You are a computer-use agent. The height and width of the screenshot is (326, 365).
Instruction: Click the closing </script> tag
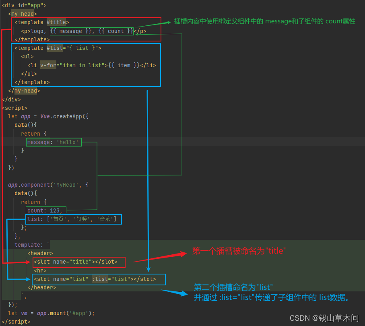(x=16, y=322)
